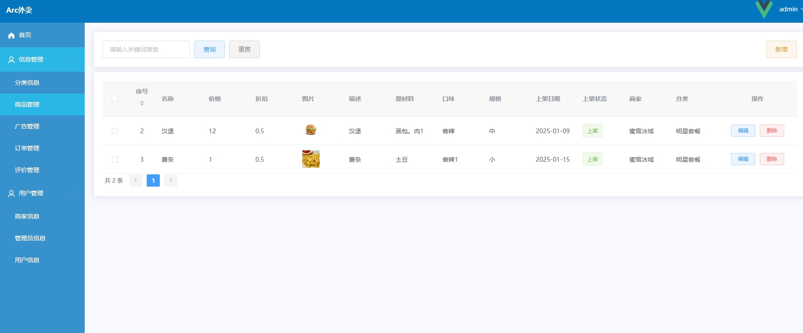The width and height of the screenshot is (803, 333).
Task: Edit the 汉堡 product row
Action: point(743,131)
